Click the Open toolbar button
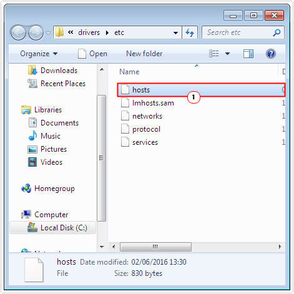294x294 pixels. [x=92, y=54]
